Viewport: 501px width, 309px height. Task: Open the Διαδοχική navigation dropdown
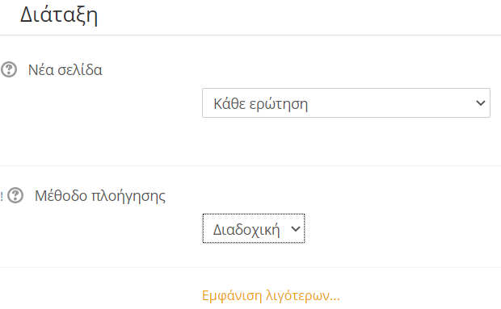[254, 228]
